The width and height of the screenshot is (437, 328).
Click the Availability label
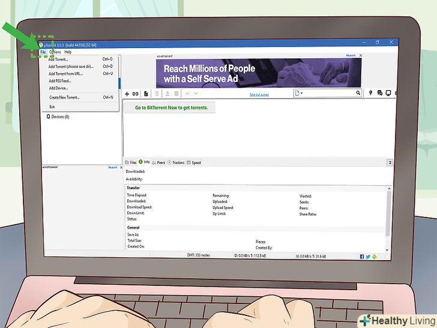tap(134, 179)
